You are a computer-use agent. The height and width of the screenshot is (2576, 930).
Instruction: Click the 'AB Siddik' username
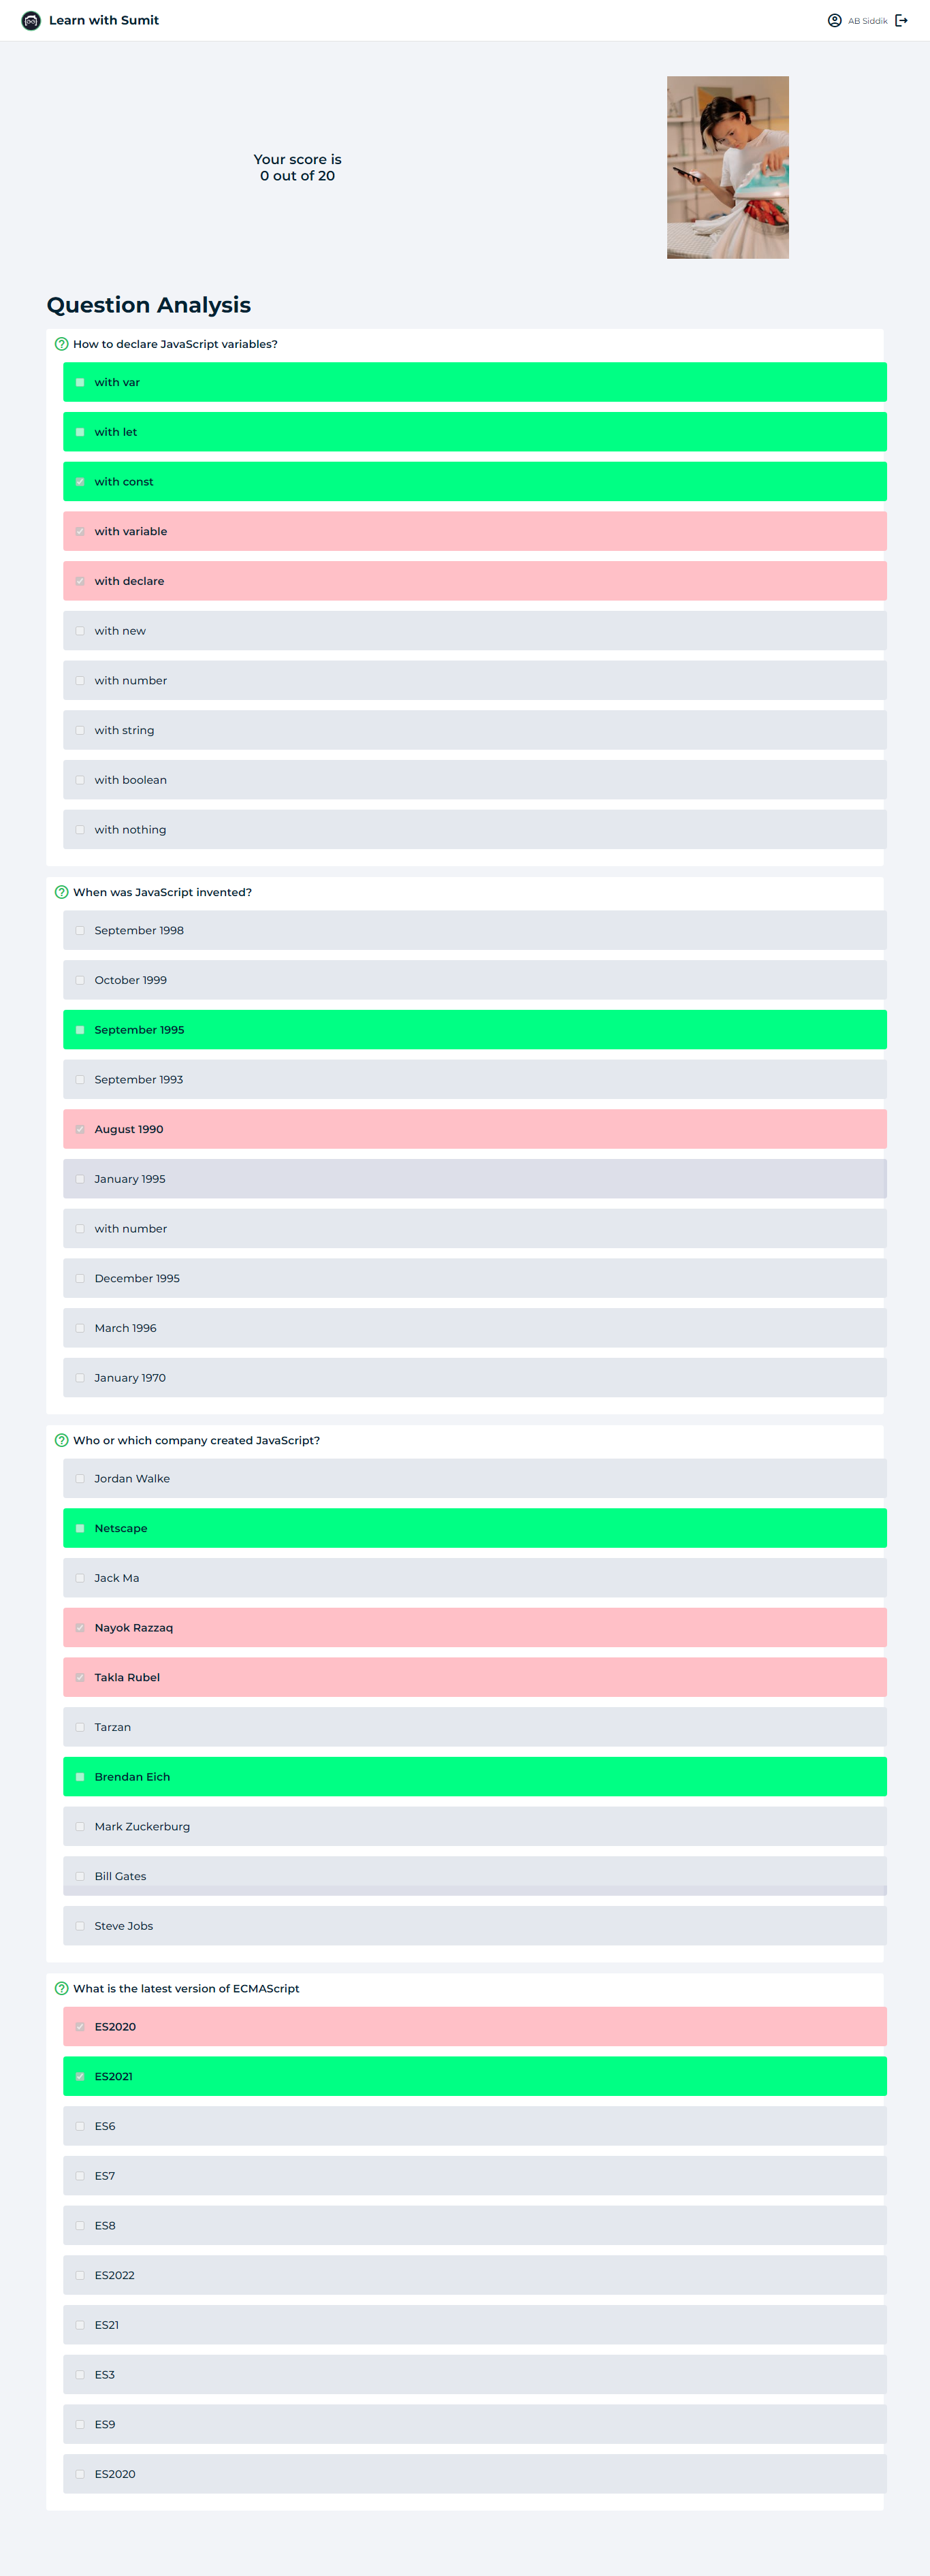867,21
